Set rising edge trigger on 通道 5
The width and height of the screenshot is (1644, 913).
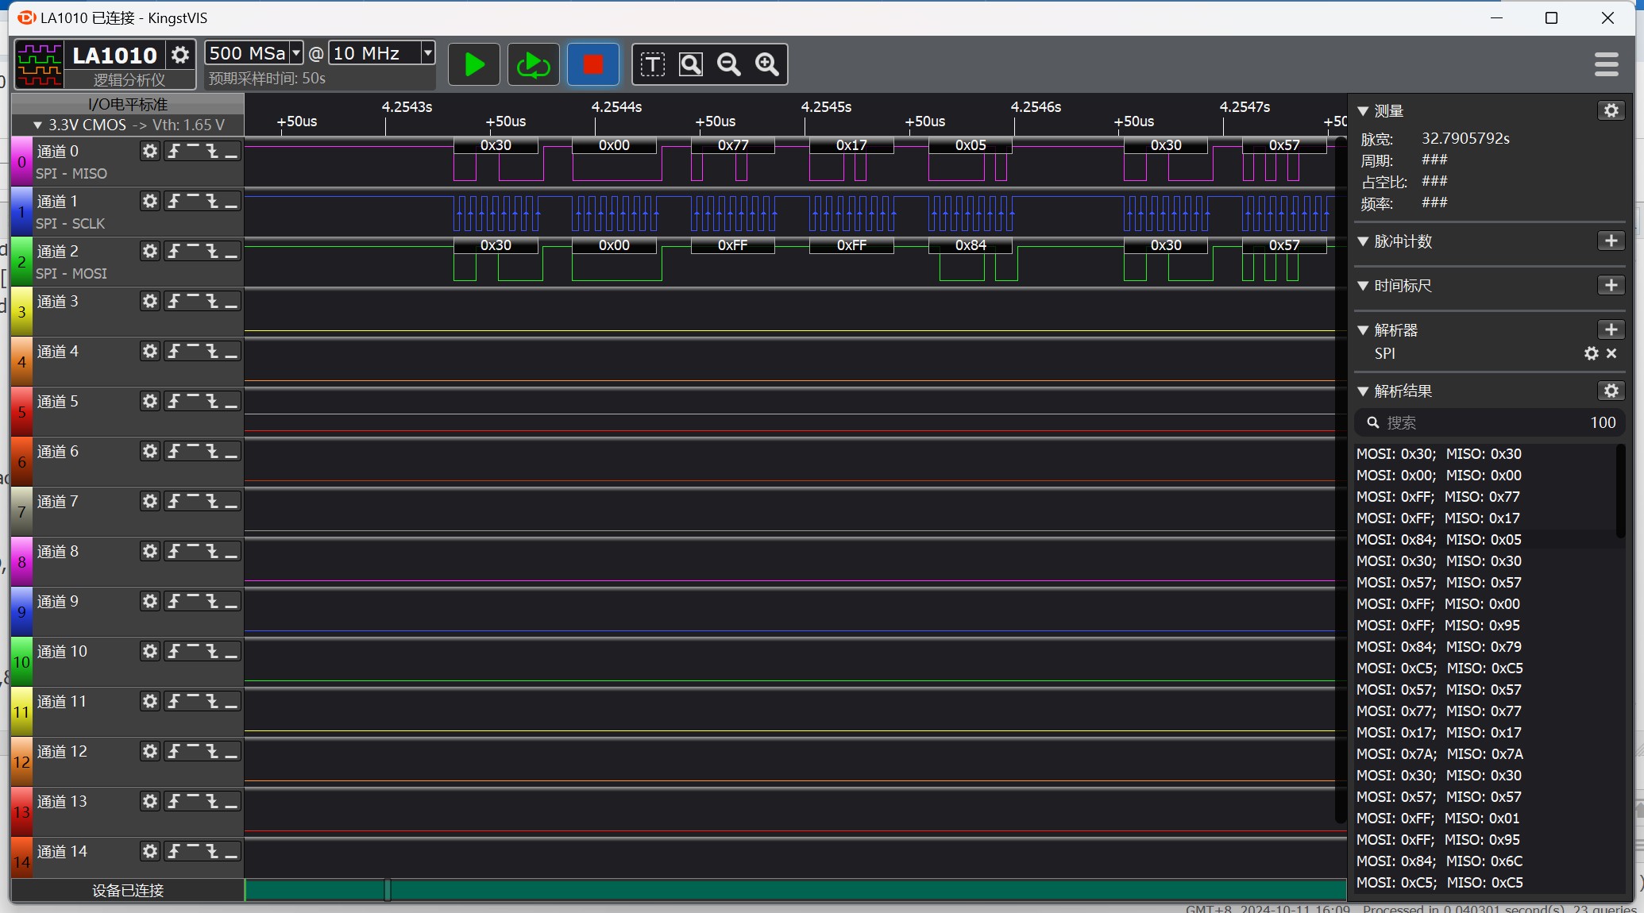click(174, 401)
